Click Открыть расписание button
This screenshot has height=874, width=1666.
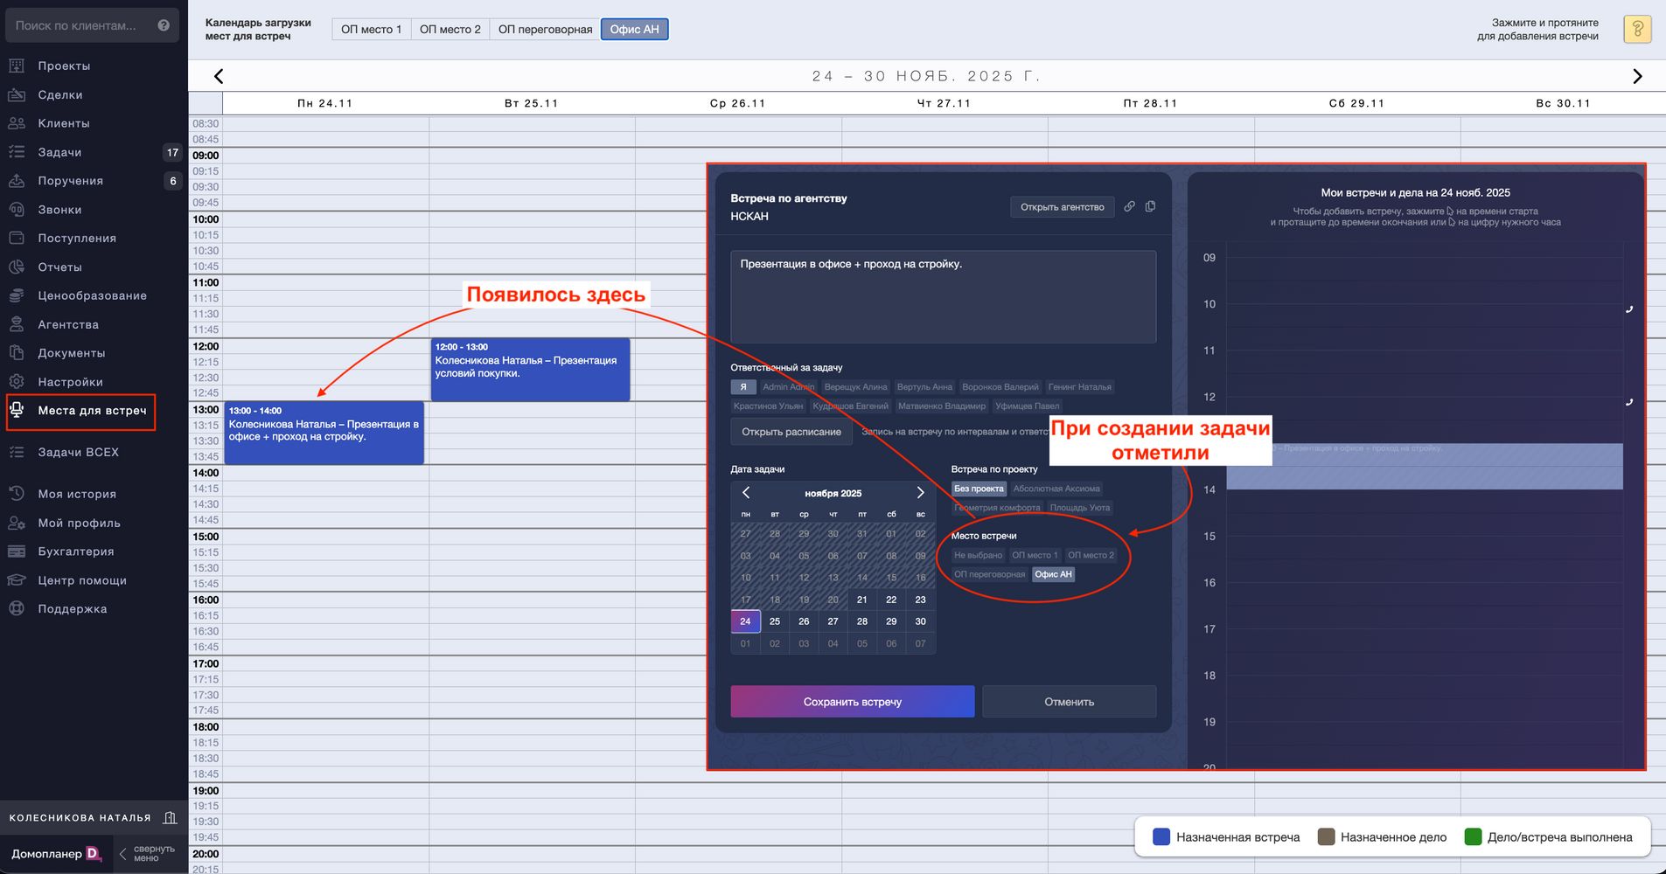pos(791,432)
